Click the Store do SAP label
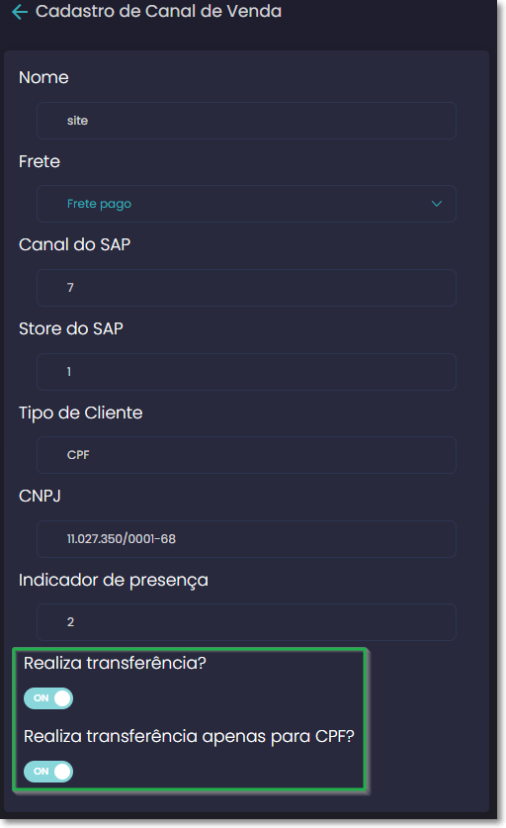506x828 pixels. pyautogui.click(x=71, y=328)
